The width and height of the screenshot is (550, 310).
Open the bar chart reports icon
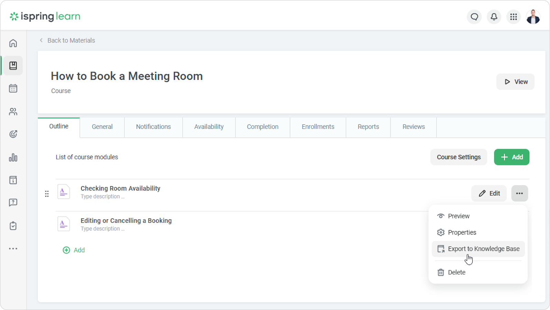[13, 157]
